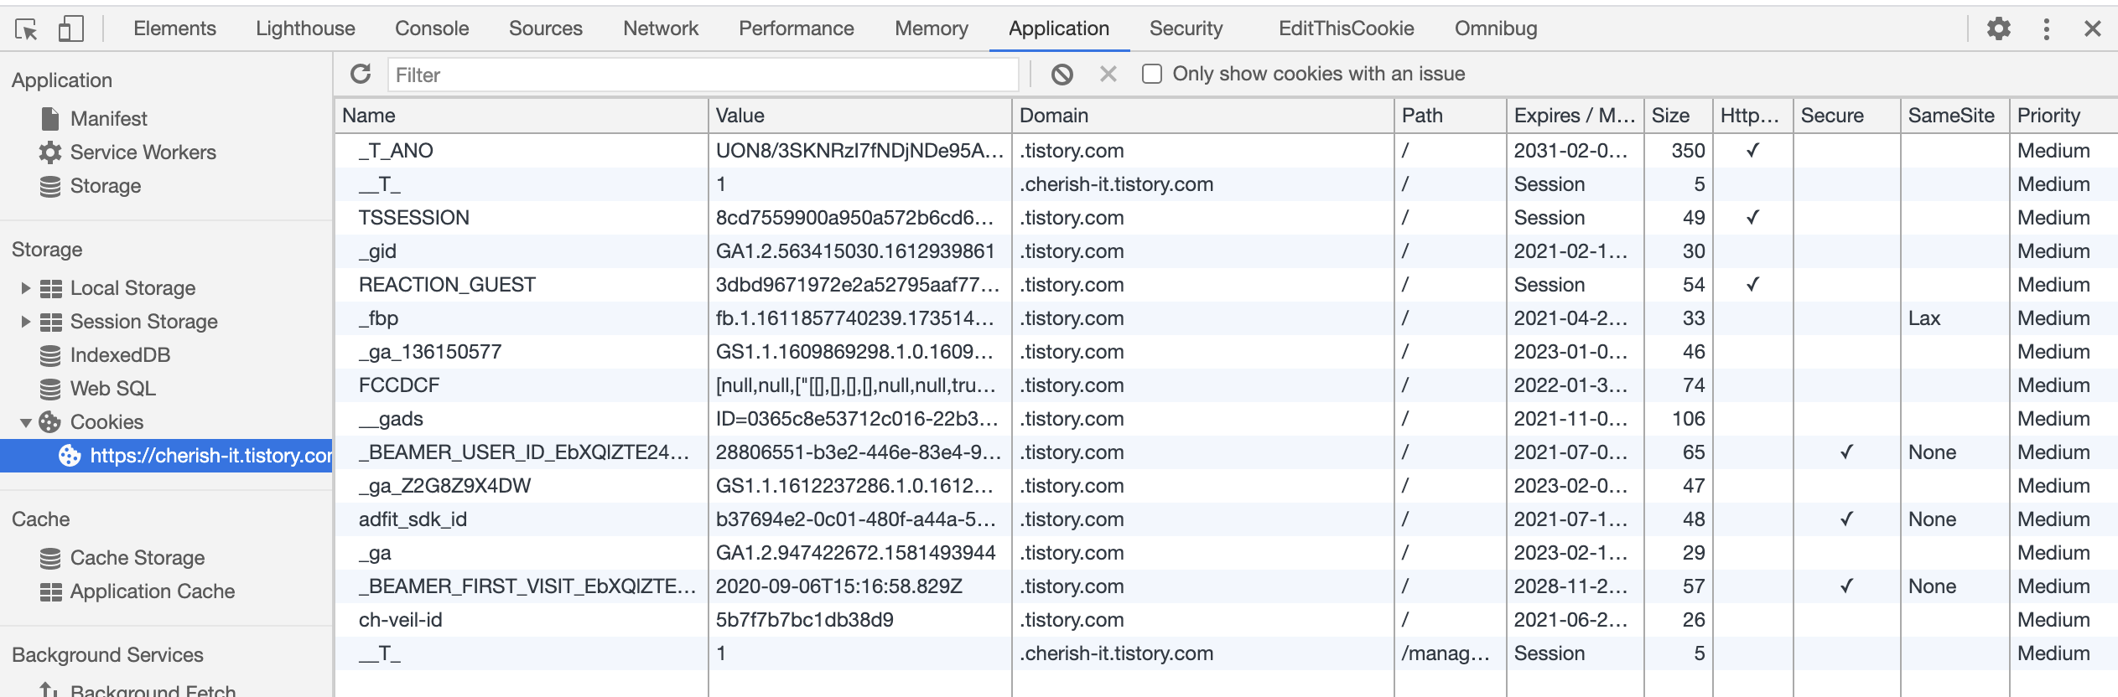The width and height of the screenshot is (2118, 697).
Task: Select the REACTION_GUEST cookie row
Action: (x=1226, y=285)
